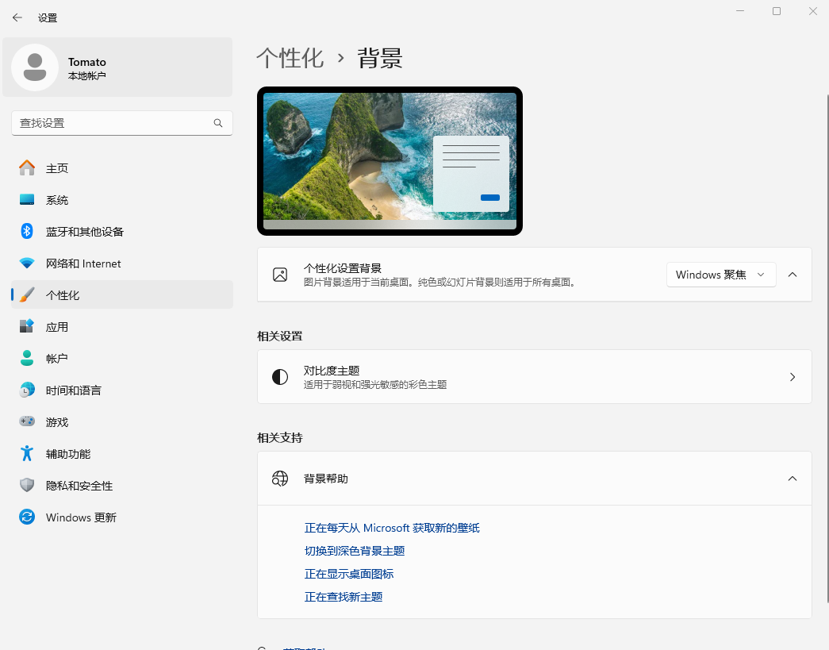Screen dimensions: 829x650
Task: Click the 游戏 gamepad icon
Action: (27, 422)
